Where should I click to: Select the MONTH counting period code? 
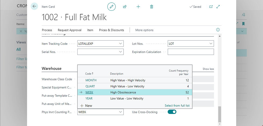pos(91,80)
